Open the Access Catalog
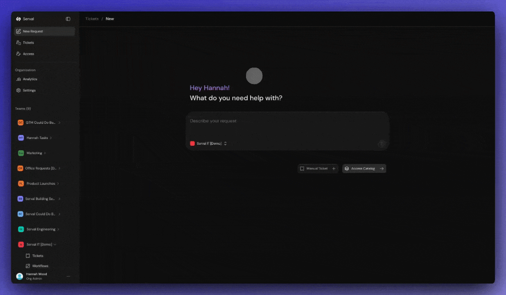This screenshot has width=506, height=295. (x=364, y=168)
